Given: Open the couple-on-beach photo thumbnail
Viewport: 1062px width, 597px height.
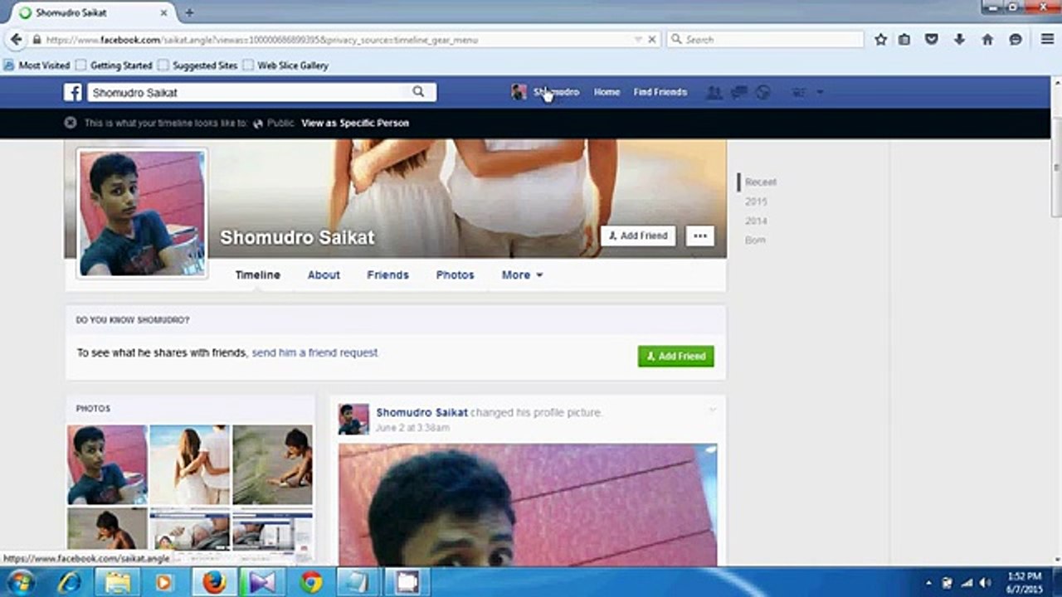Looking at the screenshot, I should point(190,465).
